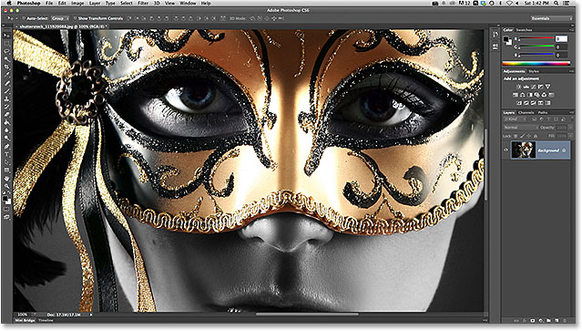582x331 pixels.
Task: Open the Color panel flyout menu
Action: coord(571,30)
